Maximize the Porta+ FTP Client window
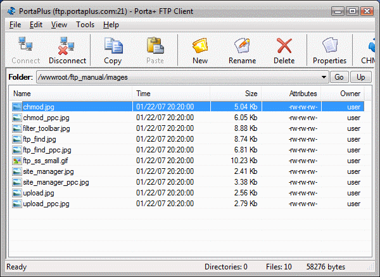380x277 pixels. [352, 11]
